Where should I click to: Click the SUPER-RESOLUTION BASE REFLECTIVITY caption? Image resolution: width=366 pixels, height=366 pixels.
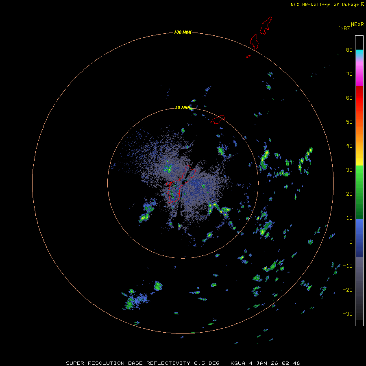tap(128, 363)
